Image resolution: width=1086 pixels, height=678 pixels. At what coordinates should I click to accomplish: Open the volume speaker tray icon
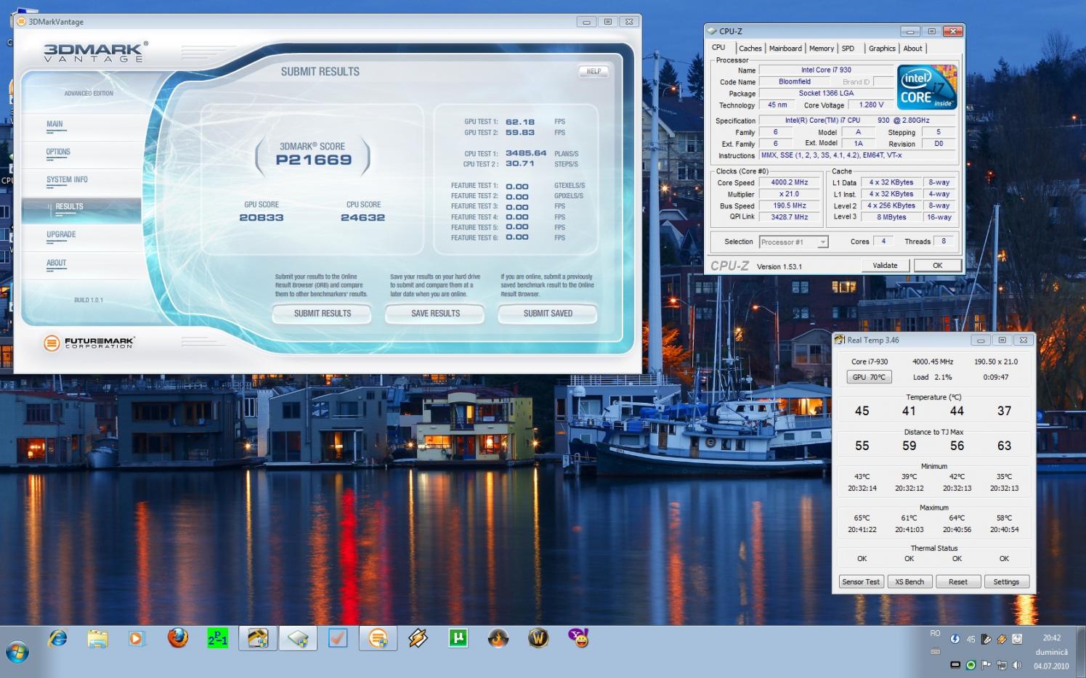pos(1017,665)
